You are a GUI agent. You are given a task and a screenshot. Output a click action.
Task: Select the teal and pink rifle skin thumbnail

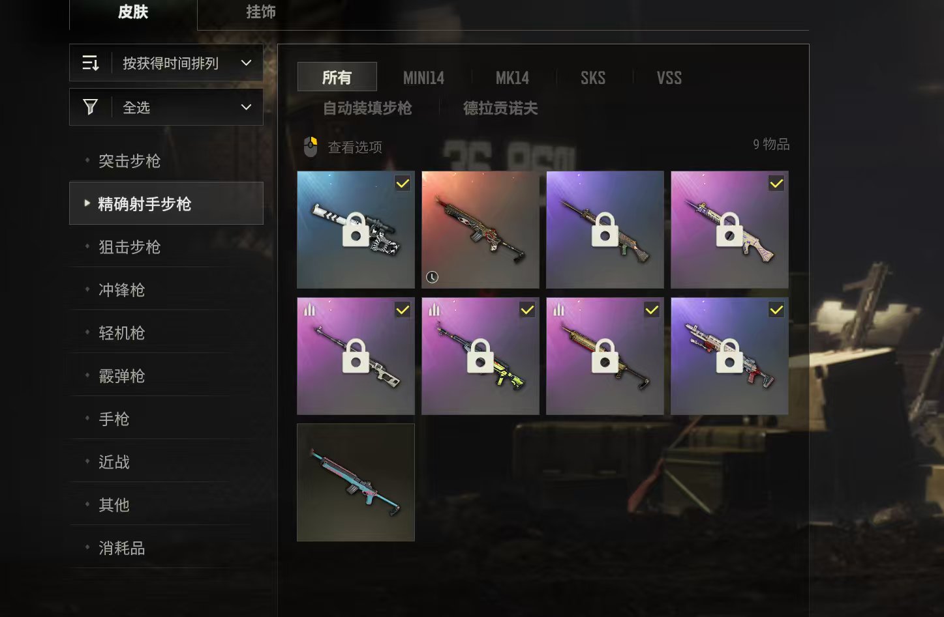tap(356, 482)
